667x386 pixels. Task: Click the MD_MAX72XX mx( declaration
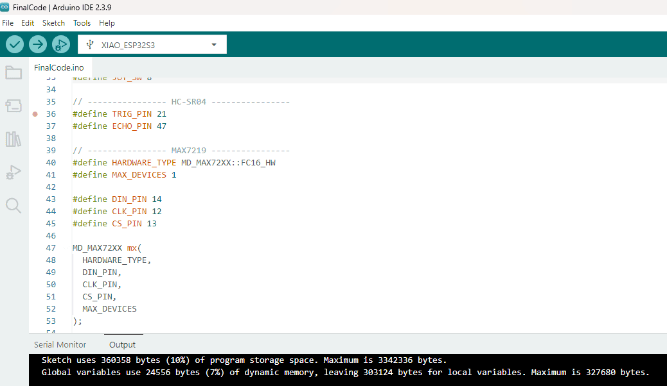107,248
